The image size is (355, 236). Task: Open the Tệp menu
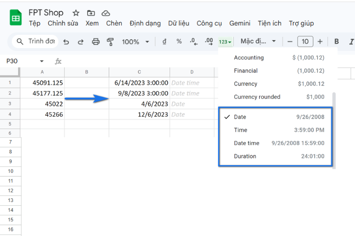click(x=35, y=23)
